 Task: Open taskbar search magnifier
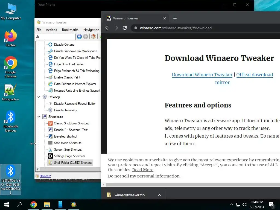(x=20, y=205)
